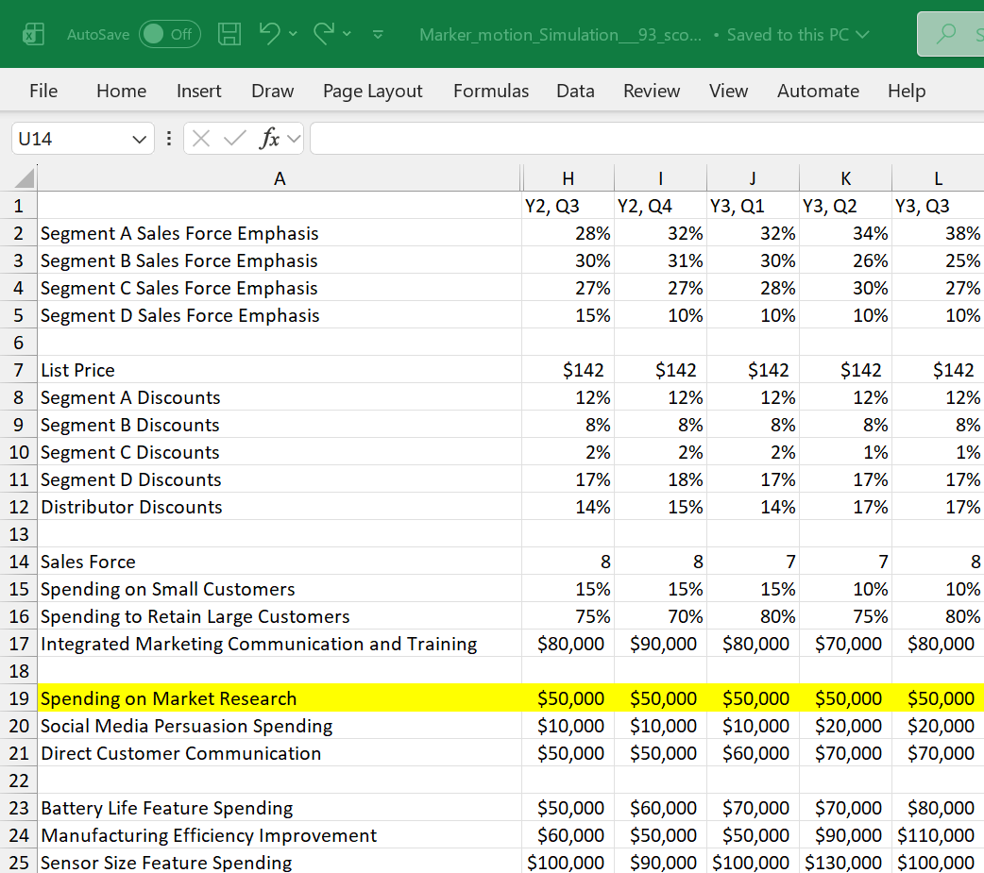This screenshot has width=984, height=873.
Task: Expand the formula bar chevron
Action: tap(294, 139)
